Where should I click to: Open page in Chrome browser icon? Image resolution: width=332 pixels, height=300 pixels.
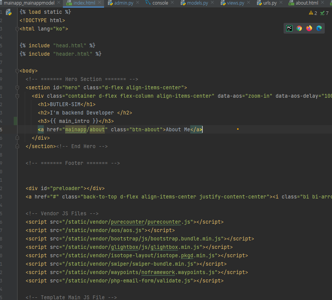[x=299, y=28]
